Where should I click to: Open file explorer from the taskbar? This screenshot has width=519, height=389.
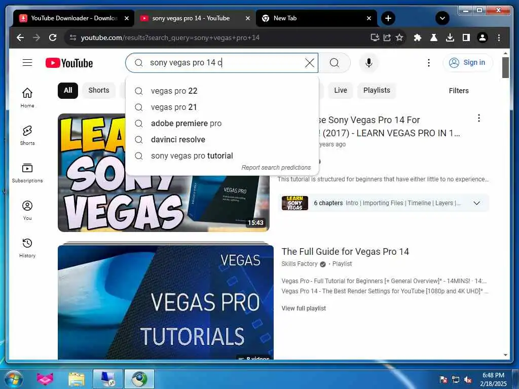pyautogui.click(x=77, y=379)
